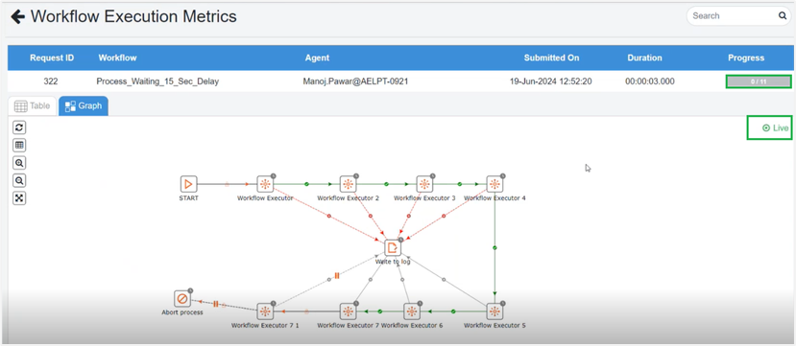Screen dimensions: 796x346
Task: Switch to the Graph tab
Action: pos(84,105)
